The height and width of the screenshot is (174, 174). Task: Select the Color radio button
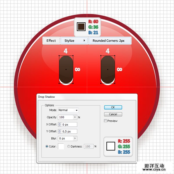(x=47, y=146)
